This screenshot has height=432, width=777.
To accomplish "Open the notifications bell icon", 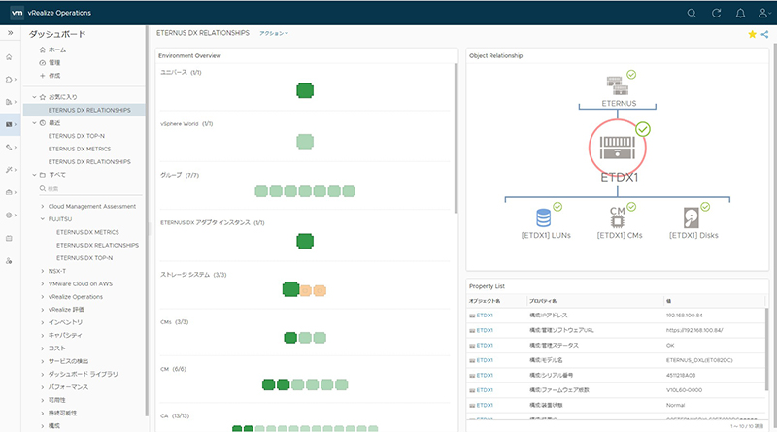I will click(740, 14).
